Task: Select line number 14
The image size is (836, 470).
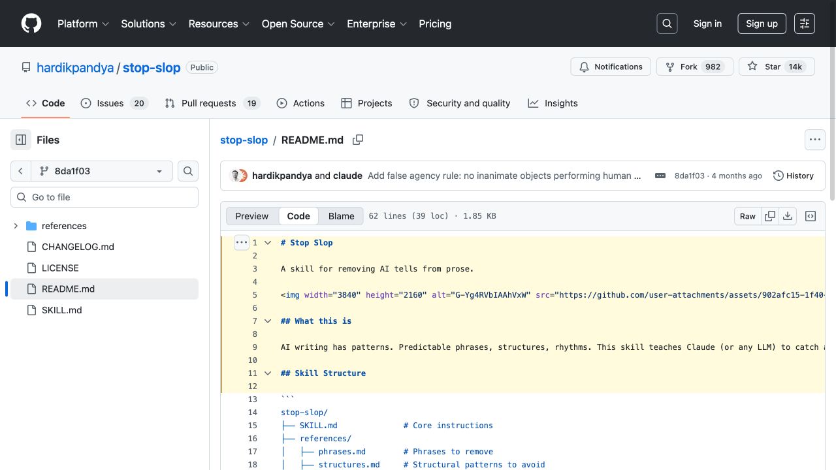Action: pyautogui.click(x=253, y=412)
